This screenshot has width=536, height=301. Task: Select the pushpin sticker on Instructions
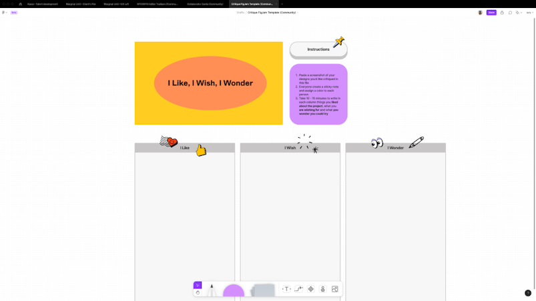click(339, 42)
